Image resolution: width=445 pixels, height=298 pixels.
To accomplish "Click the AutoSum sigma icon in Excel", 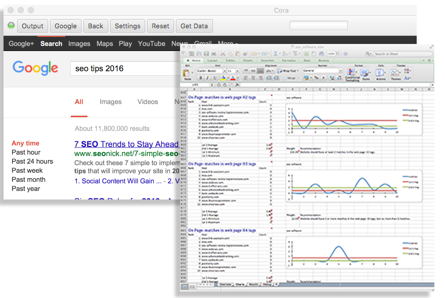I will [x=275, y=54].
